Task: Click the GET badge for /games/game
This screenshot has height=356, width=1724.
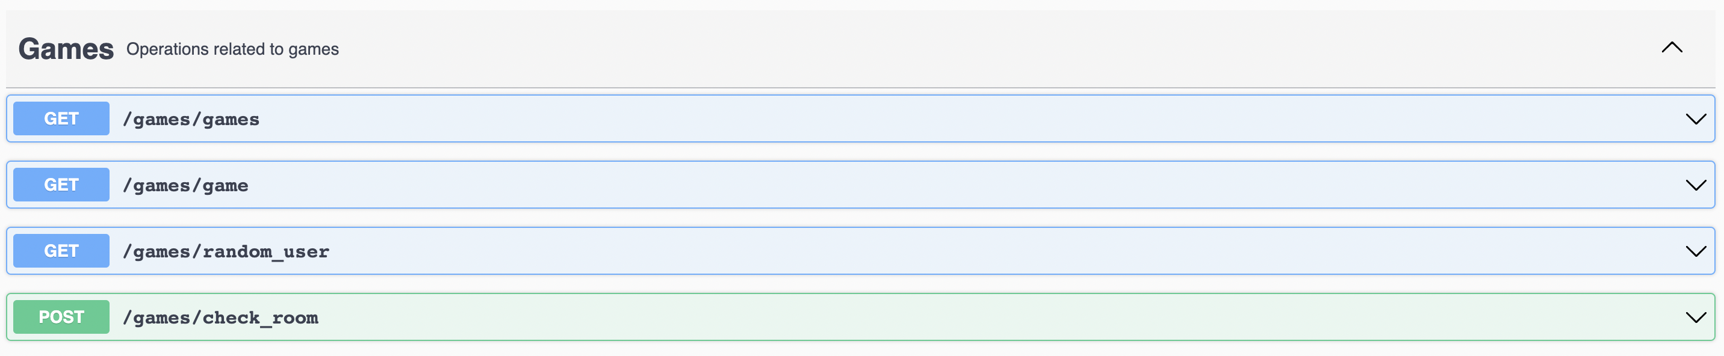Action: [61, 185]
